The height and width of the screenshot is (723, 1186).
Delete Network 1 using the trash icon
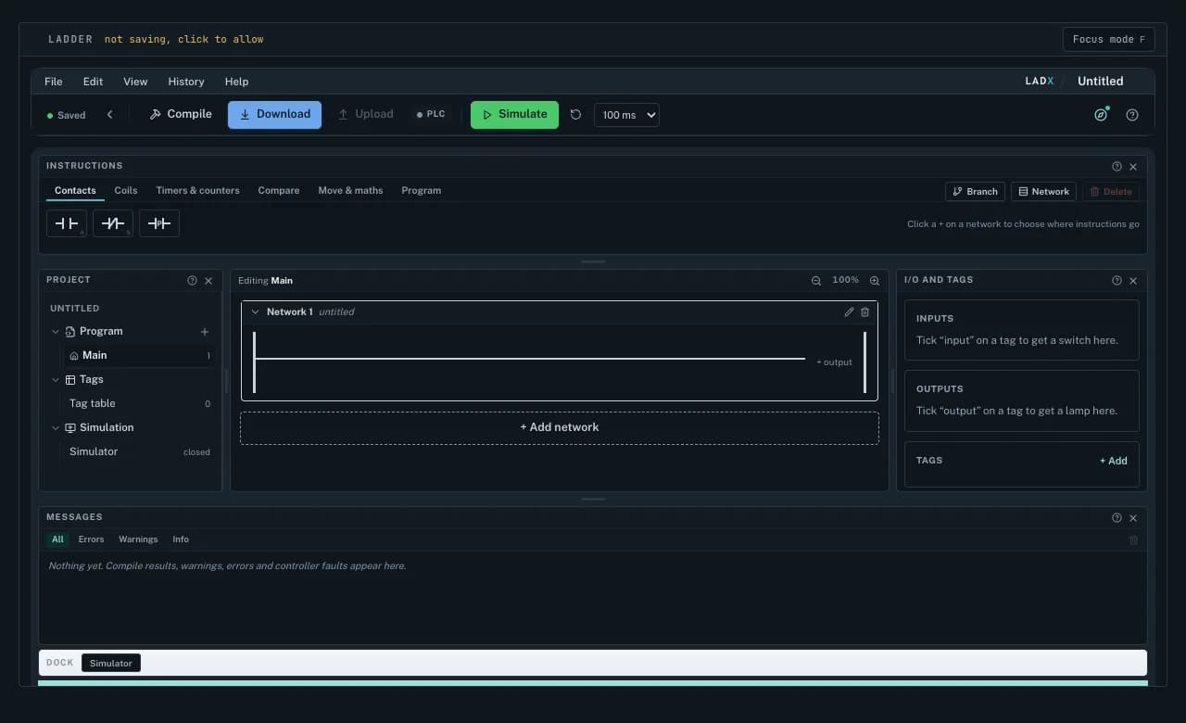tap(865, 312)
